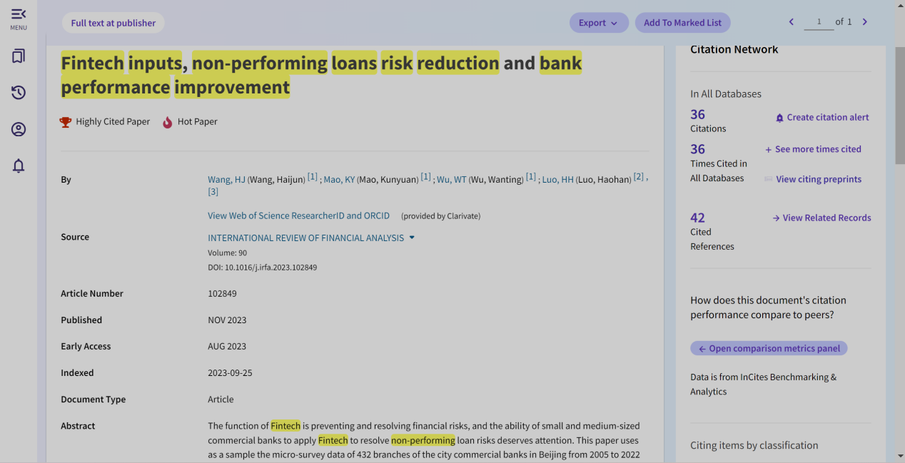Click the Hot Paper flame icon
Image resolution: width=905 pixels, height=463 pixels.
tap(168, 122)
